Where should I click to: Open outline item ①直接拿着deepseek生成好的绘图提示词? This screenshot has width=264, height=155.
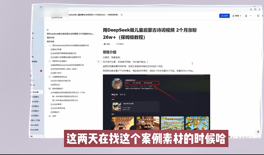coord(67,65)
